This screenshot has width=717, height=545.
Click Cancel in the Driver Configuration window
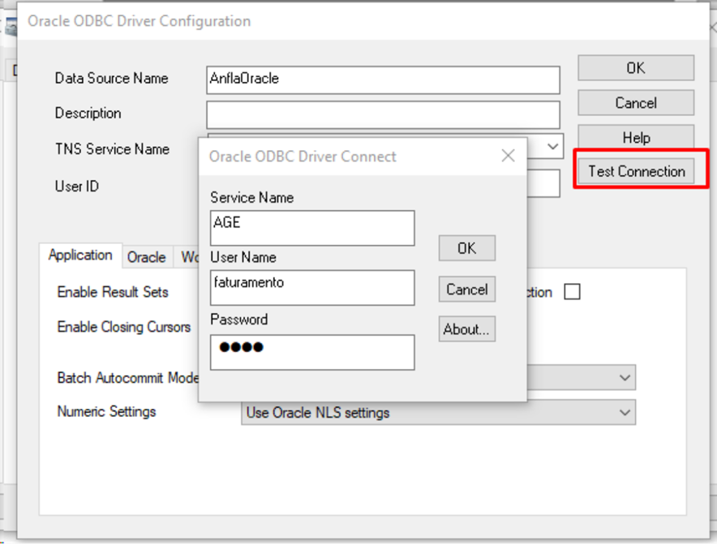[636, 103]
